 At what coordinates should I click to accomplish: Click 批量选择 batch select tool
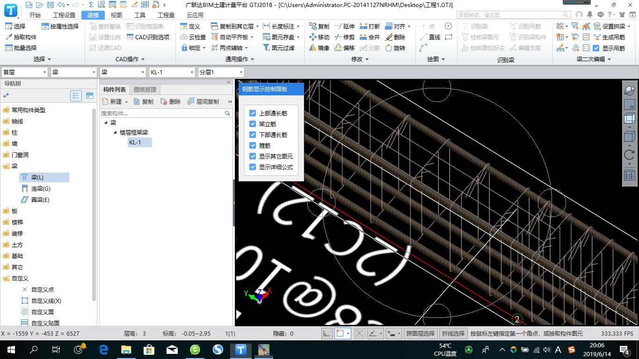pyautogui.click(x=21, y=48)
